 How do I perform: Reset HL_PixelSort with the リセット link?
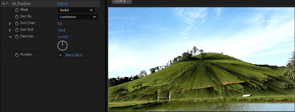click(x=62, y=4)
